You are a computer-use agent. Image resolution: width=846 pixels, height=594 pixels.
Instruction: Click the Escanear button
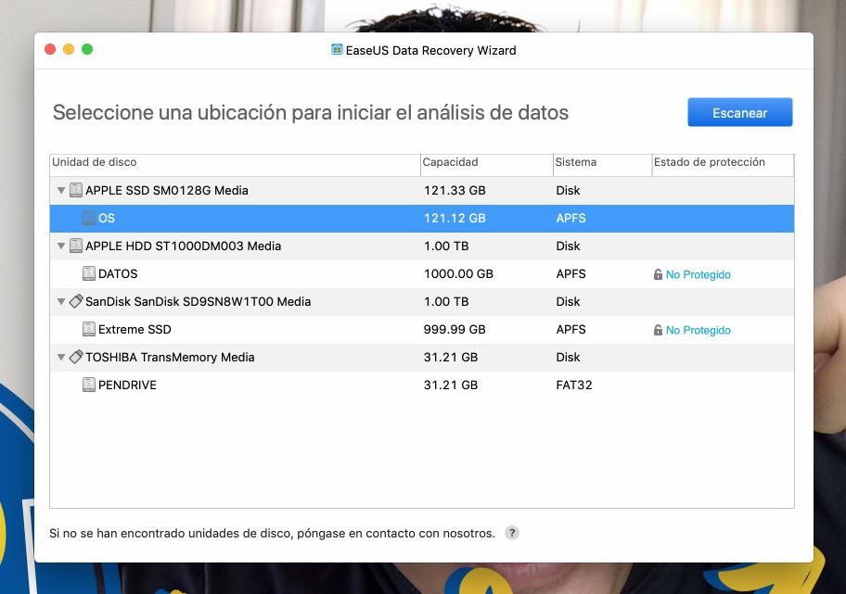(739, 112)
